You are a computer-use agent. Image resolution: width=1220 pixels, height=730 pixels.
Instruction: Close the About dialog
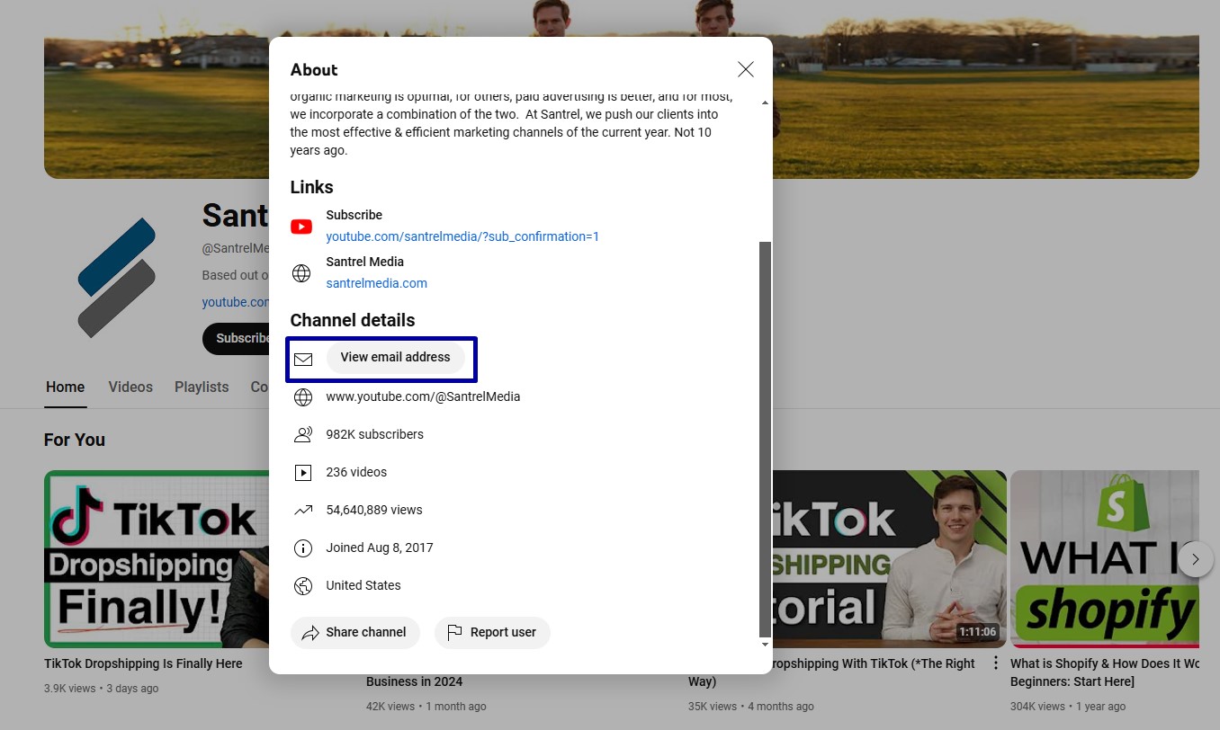745,69
